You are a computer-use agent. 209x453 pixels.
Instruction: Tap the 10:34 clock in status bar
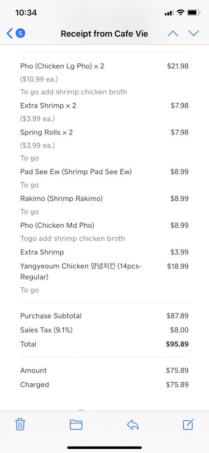[26, 13]
